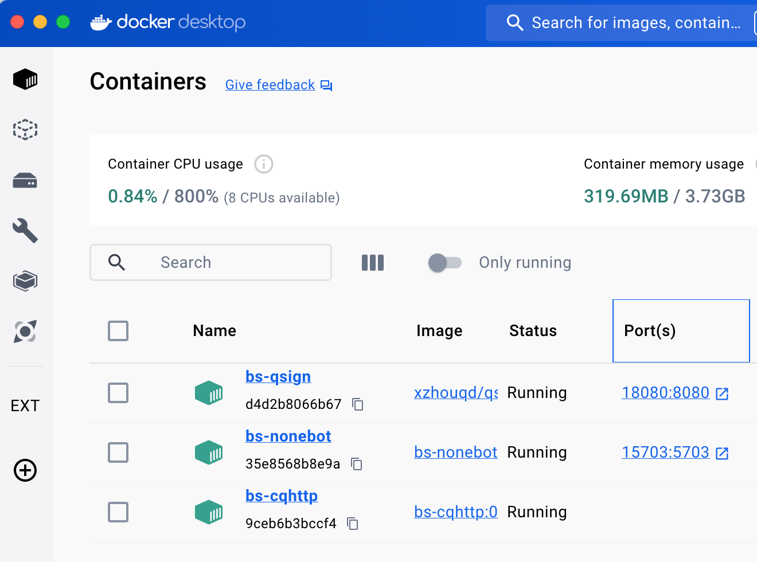Open the bs-cqhttp:0 image link

coord(456,512)
